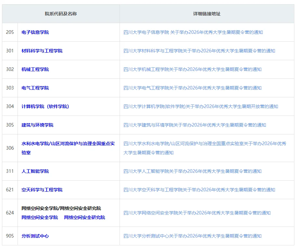Select department code 302 cell
This screenshot has height=247, width=296.
[x=10, y=69]
